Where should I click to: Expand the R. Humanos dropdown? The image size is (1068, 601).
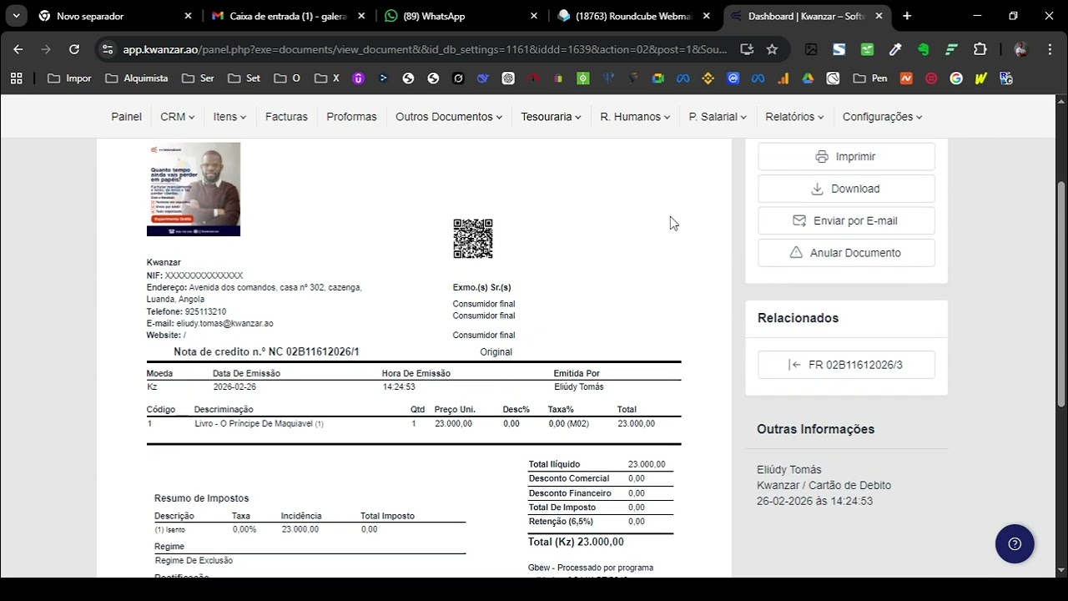(635, 117)
